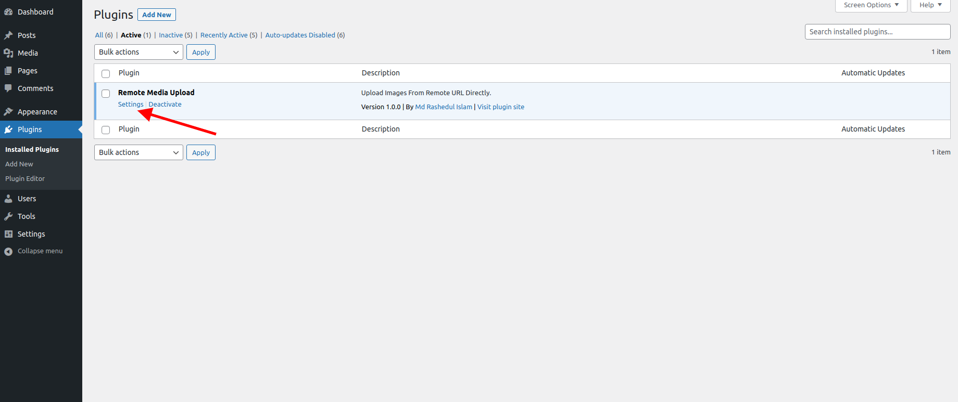Tick the select-all checkbox in table header
Screen dimensions: 958x402
click(x=106, y=73)
